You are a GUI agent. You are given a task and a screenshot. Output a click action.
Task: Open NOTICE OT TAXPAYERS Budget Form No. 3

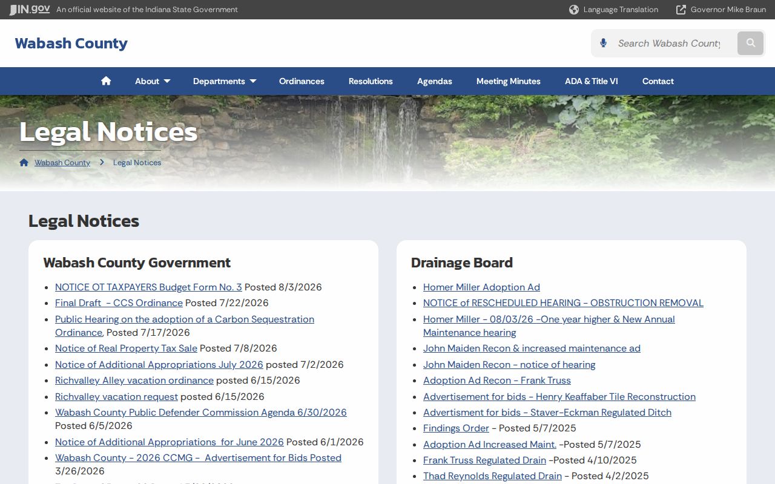(x=148, y=287)
